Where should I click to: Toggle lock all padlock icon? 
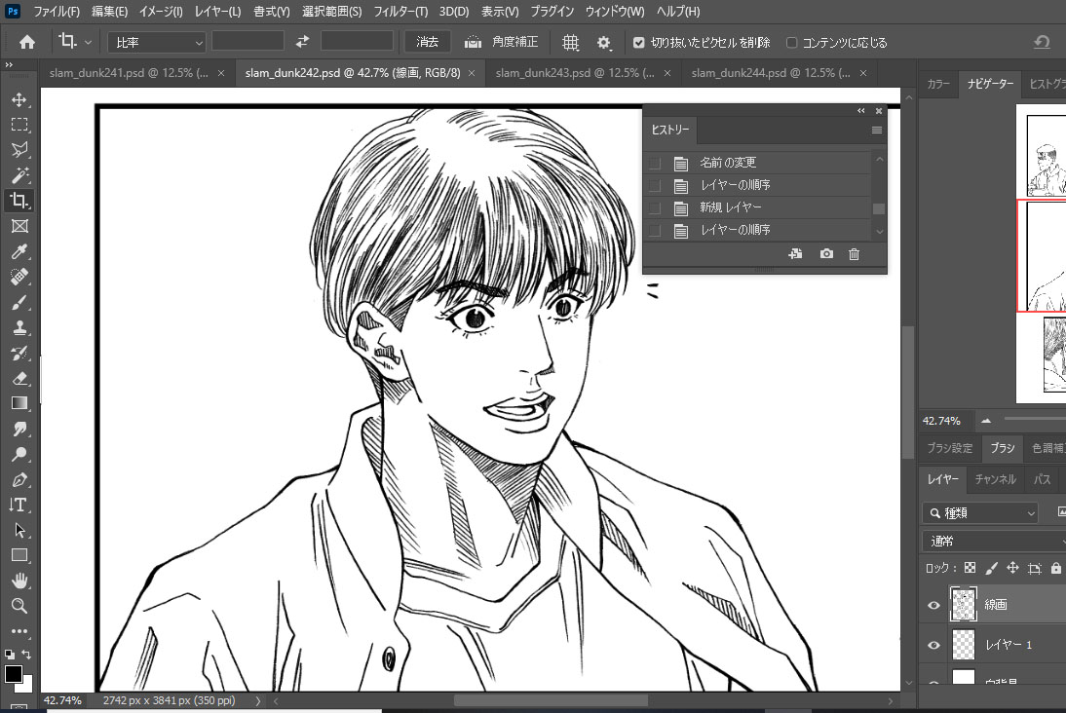click(1056, 568)
